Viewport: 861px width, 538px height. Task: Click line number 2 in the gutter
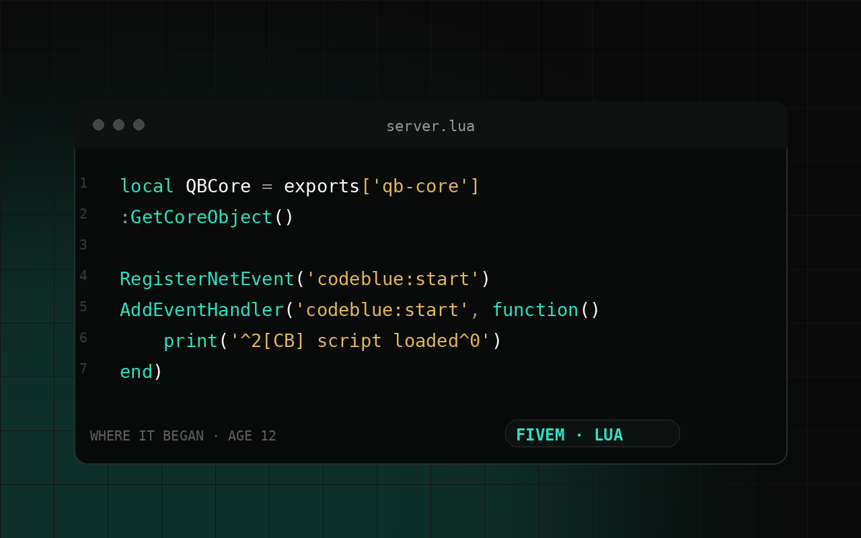(x=83, y=214)
